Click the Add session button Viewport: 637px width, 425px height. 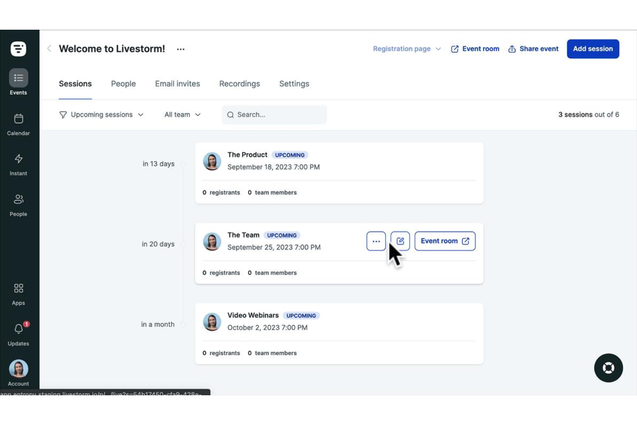point(593,49)
